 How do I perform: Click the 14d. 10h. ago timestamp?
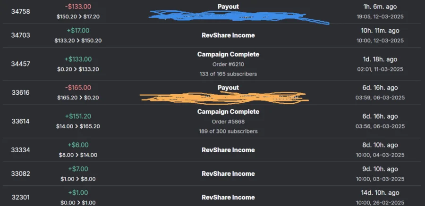coord(380,193)
